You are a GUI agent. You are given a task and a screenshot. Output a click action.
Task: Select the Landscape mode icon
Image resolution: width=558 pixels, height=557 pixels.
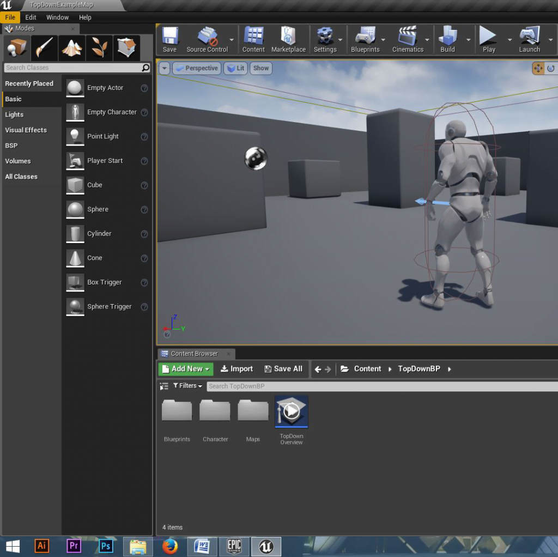(72, 48)
